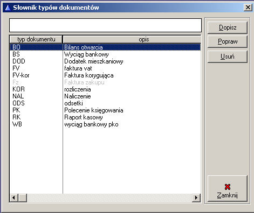The image size is (254, 213).
Task: Select the 'BS' document type cell
Action: [36, 54]
